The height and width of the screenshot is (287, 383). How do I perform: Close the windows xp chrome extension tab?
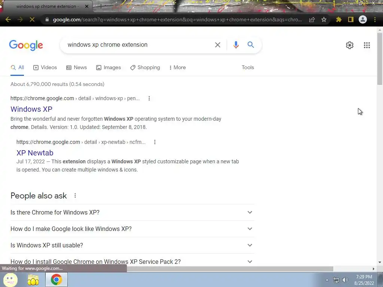coord(86,6)
